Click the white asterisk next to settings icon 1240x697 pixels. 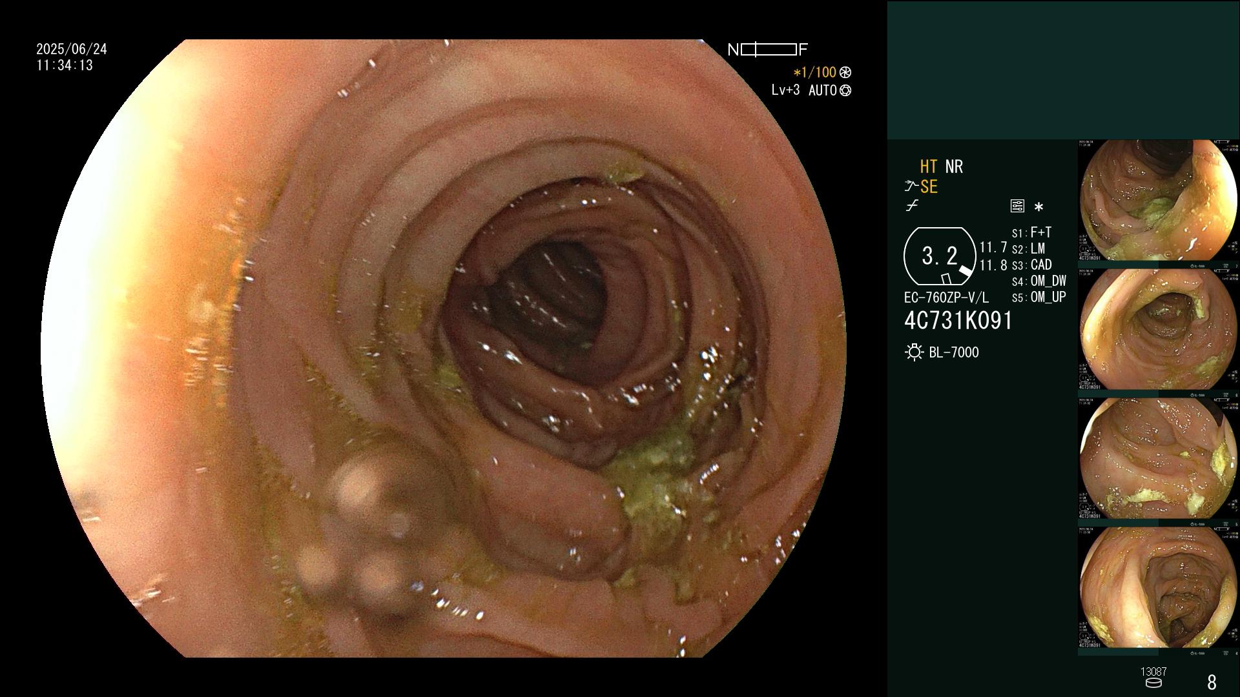tap(1038, 207)
